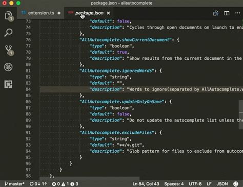
Task: Open the Source Control view
Action: click(9, 50)
